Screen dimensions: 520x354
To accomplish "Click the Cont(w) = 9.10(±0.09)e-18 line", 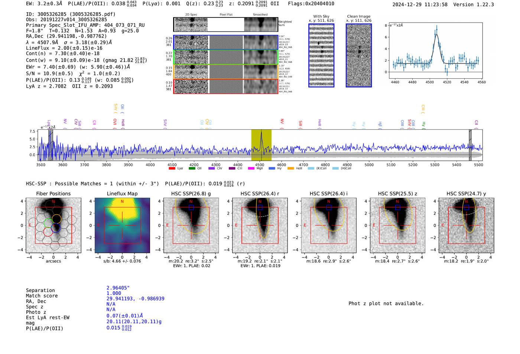I will coord(87,60).
